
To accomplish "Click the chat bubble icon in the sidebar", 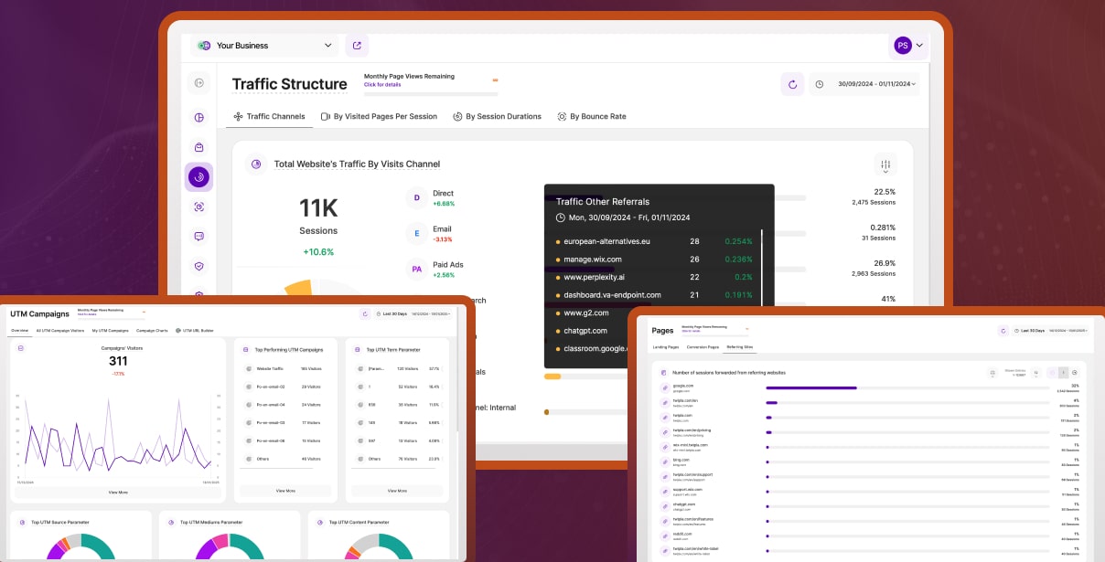I will coord(198,236).
